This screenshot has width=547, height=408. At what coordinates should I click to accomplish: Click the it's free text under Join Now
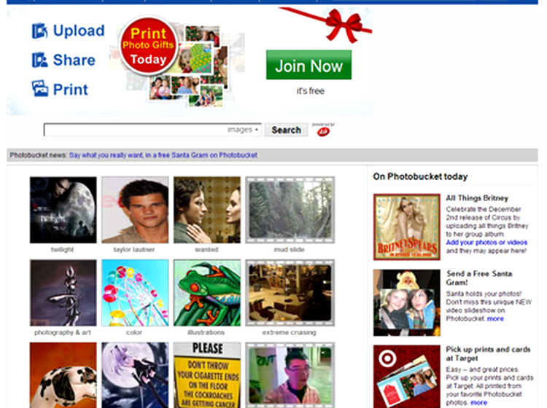coord(311,91)
